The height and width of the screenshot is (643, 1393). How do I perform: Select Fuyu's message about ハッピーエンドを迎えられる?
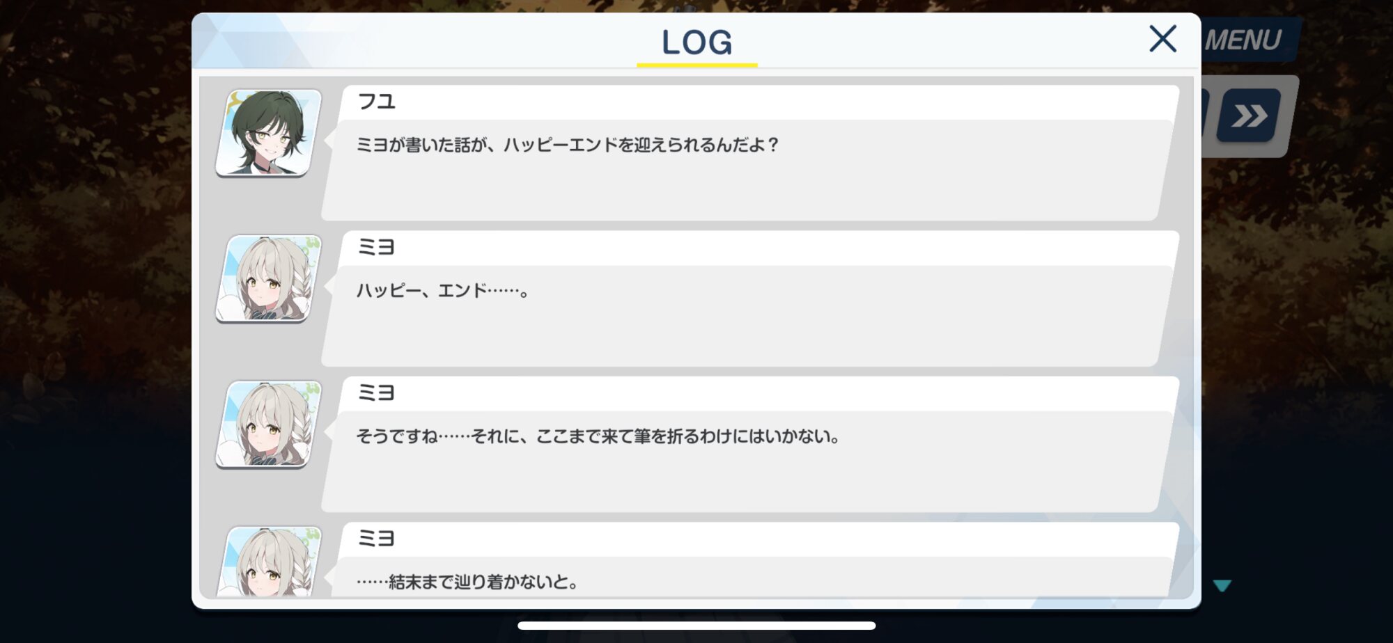click(x=750, y=170)
